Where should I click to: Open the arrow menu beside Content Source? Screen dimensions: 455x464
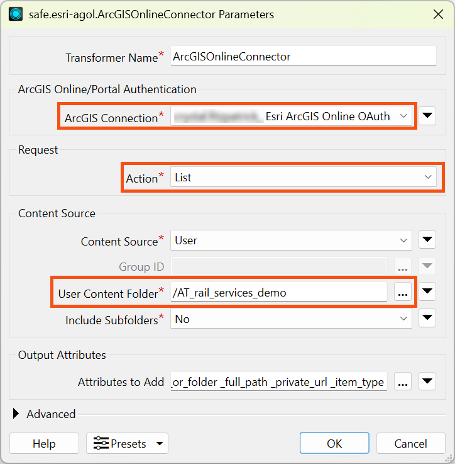click(x=427, y=239)
